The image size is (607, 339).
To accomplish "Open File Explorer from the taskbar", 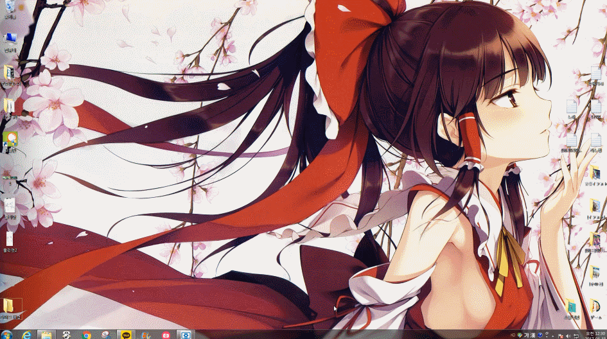I will coord(46,335).
